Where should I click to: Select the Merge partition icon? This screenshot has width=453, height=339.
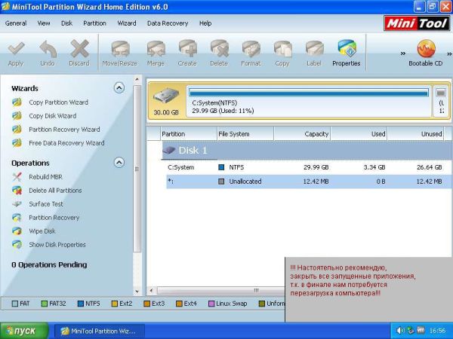click(x=156, y=49)
